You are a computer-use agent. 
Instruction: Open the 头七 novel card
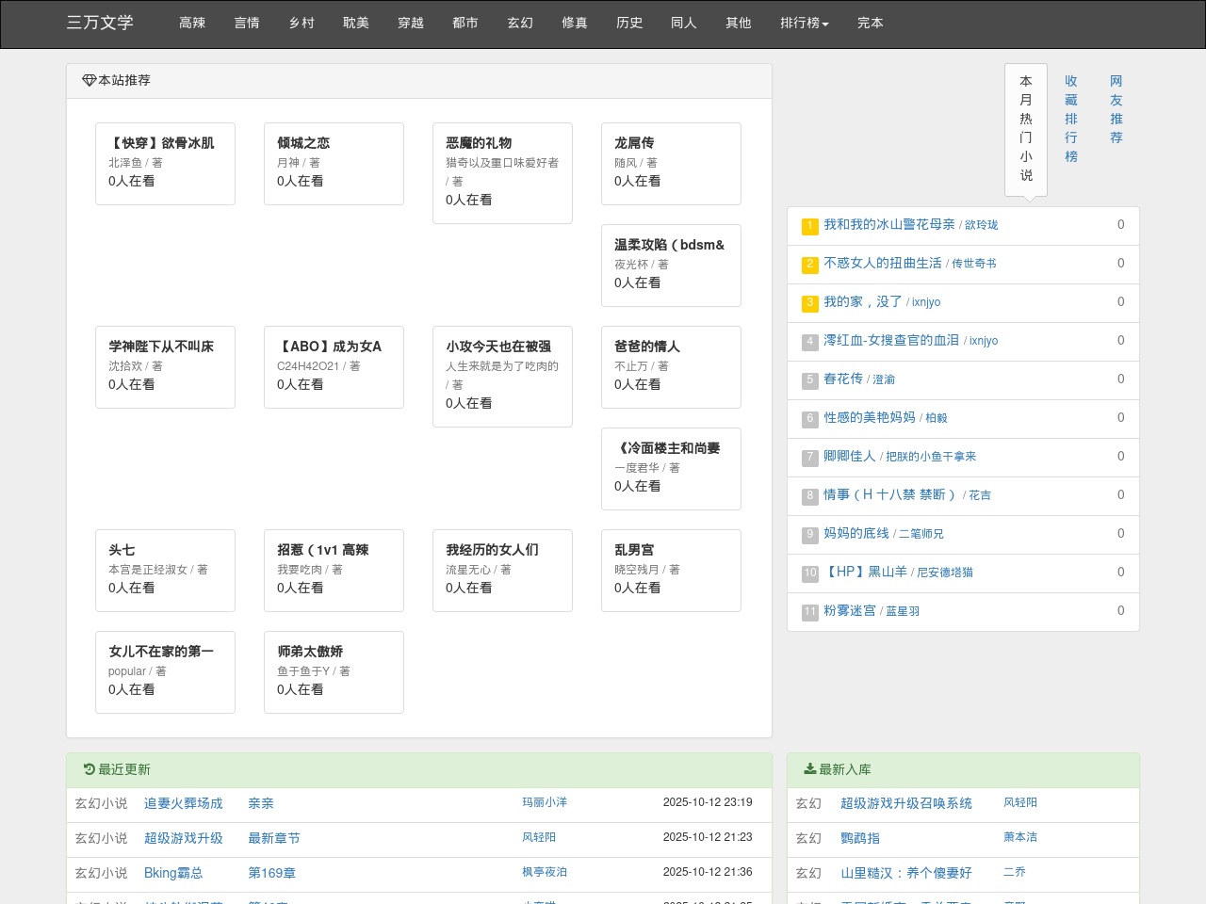[165, 570]
